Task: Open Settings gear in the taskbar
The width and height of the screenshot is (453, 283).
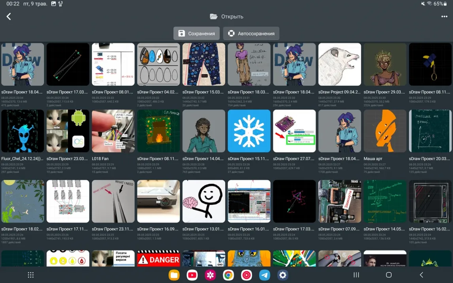Action: click(283, 275)
